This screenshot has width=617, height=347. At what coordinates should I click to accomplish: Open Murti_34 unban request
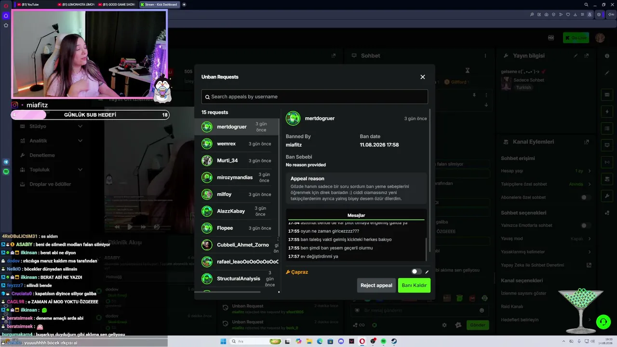point(237,160)
